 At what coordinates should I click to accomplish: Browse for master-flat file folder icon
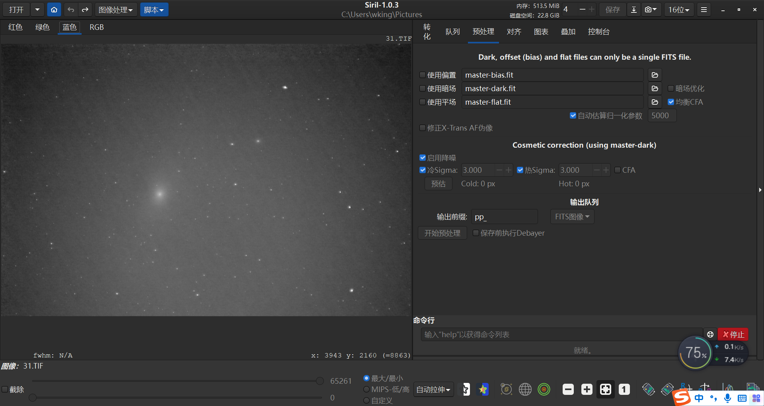(x=655, y=102)
